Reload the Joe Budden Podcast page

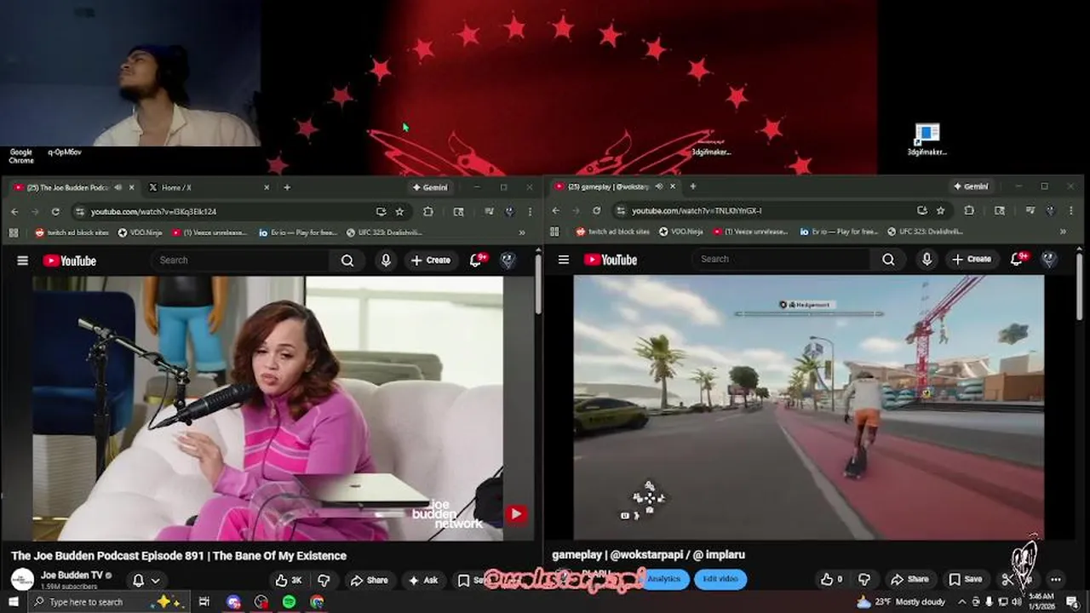[x=55, y=211]
